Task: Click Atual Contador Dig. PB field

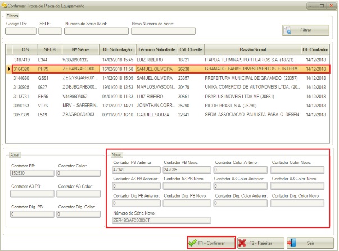Action: tap(32, 214)
